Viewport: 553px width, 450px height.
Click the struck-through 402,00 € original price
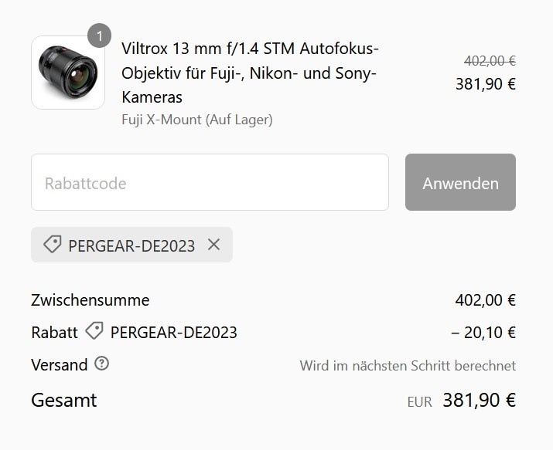pos(490,61)
